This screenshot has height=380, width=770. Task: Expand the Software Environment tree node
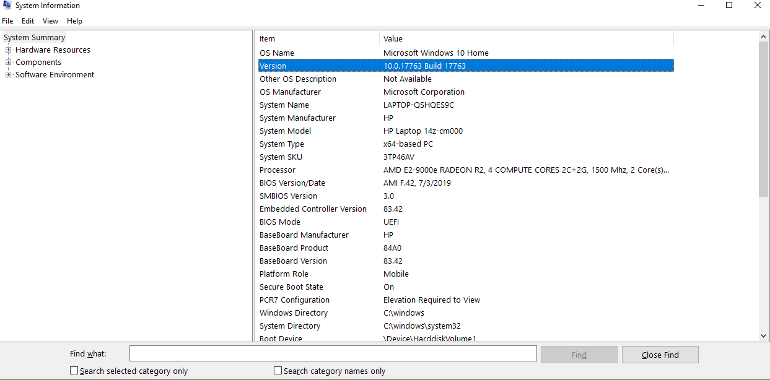(x=8, y=74)
